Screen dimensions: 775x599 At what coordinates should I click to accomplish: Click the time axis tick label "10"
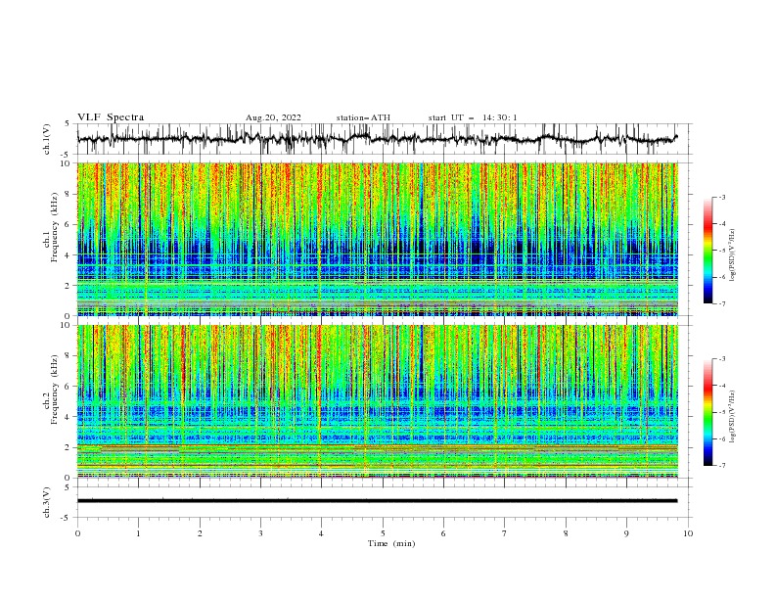[688, 533]
